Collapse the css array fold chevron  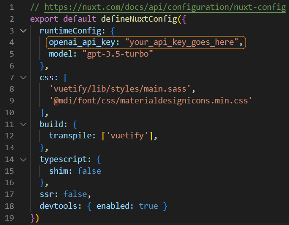pos(24,77)
